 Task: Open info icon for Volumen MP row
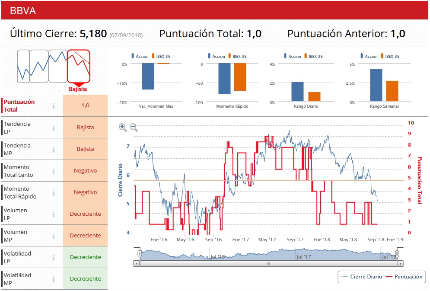54,236
